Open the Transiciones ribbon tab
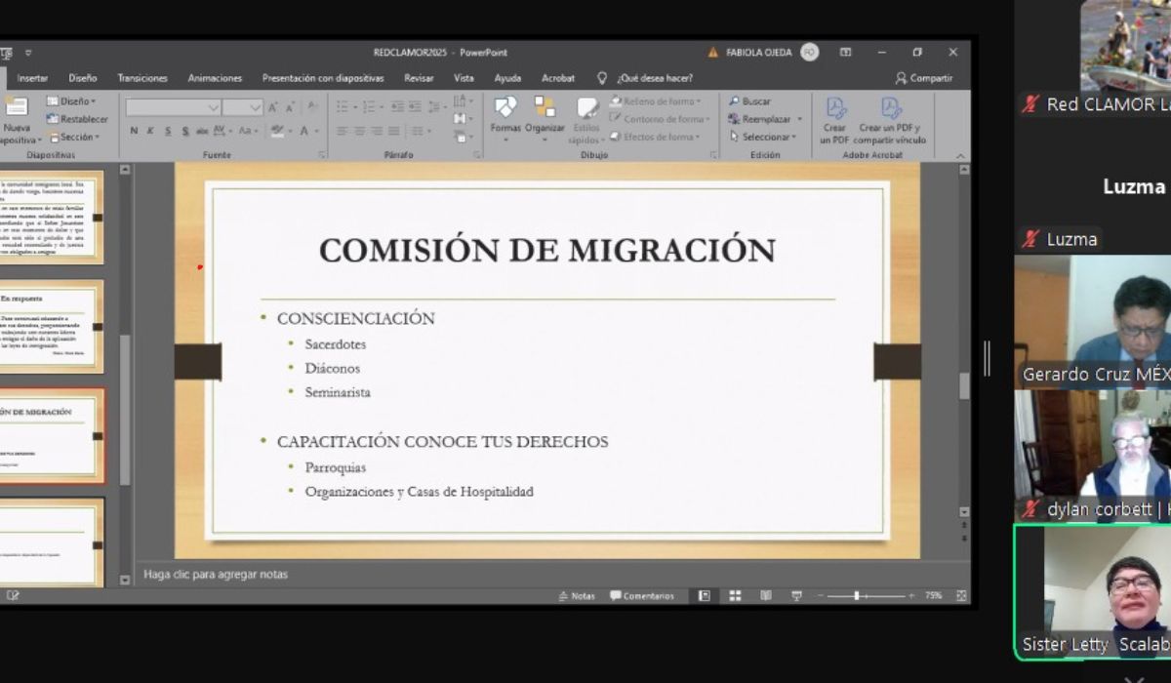Screen dimensions: 1171x683 point(142,78)
